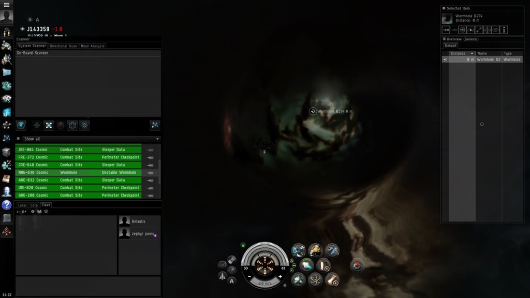Screen dimensions: 530x298
Task: Click the autopilot 'A' button
Action: tap(231, 281)
